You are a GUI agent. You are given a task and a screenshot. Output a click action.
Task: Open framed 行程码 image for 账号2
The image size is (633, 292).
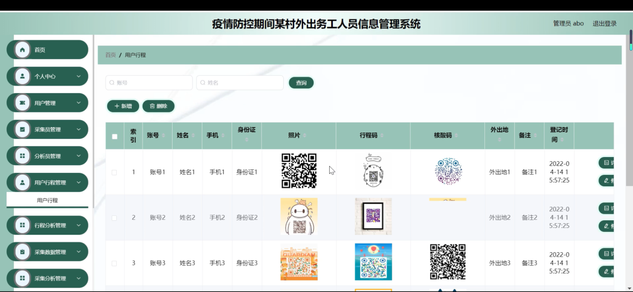373,216
